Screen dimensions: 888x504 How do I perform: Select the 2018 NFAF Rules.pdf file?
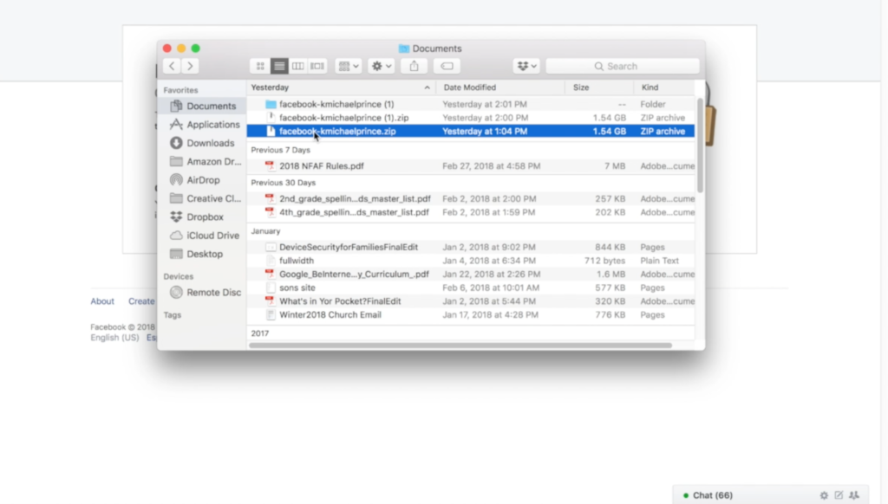pyautogui.click(x=321, y=166)
